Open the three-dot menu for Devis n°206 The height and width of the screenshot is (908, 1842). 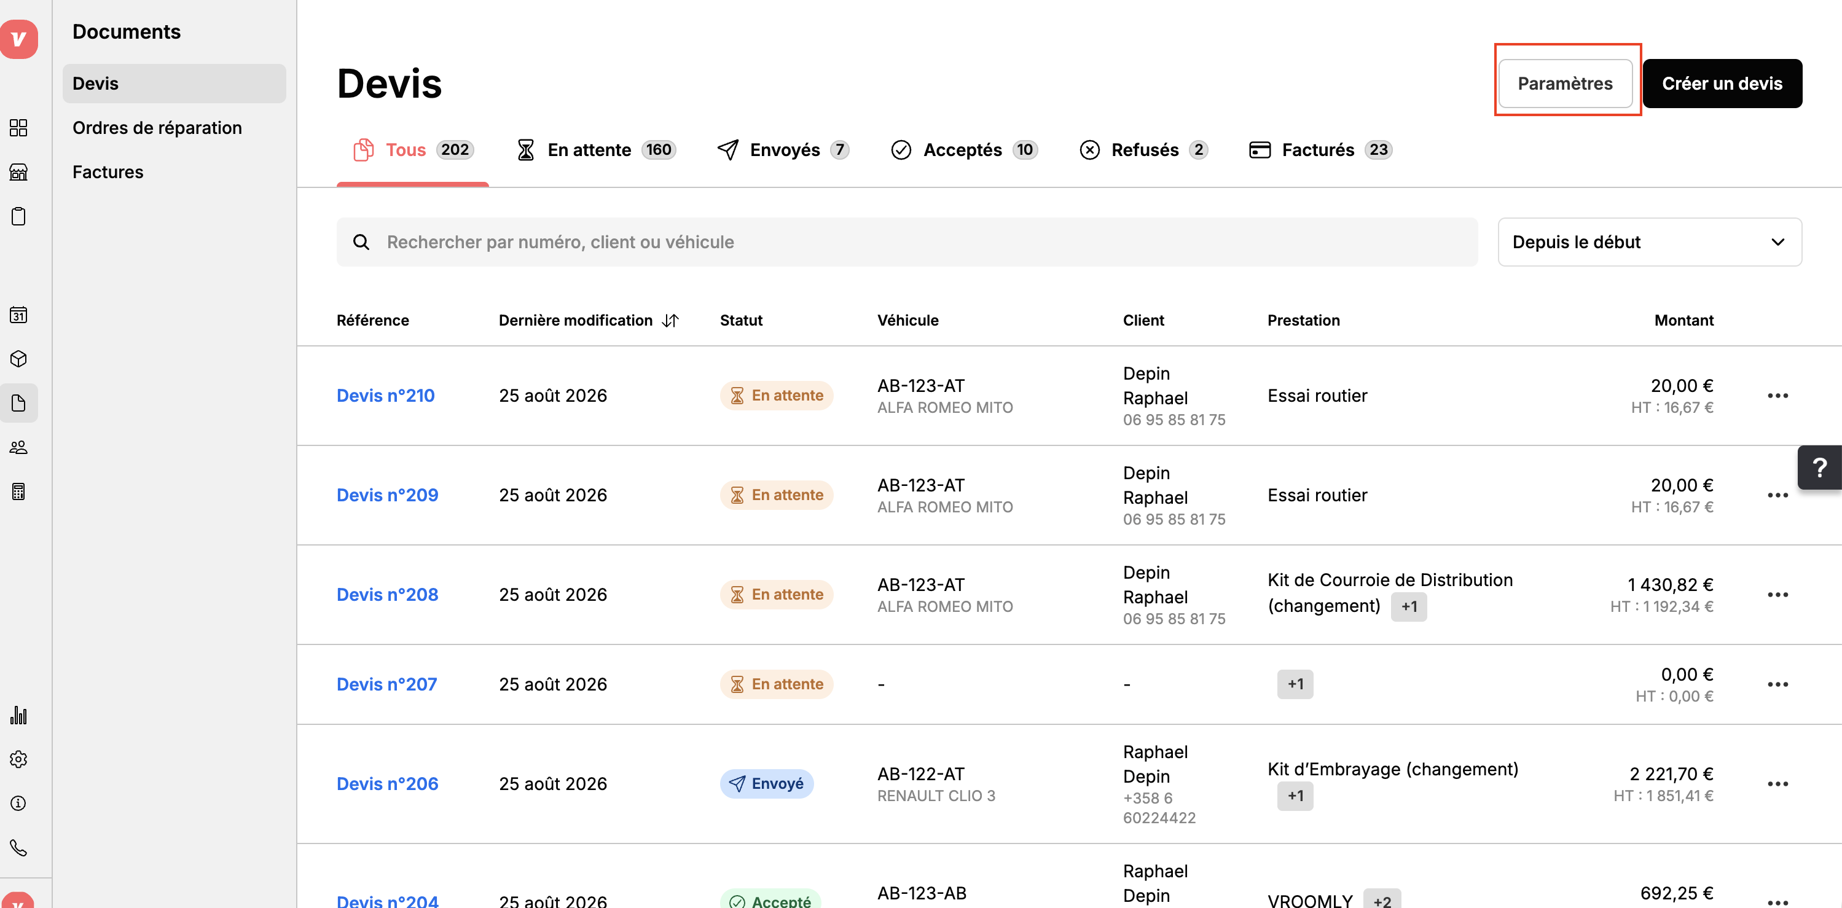[x=1777, y=784]
